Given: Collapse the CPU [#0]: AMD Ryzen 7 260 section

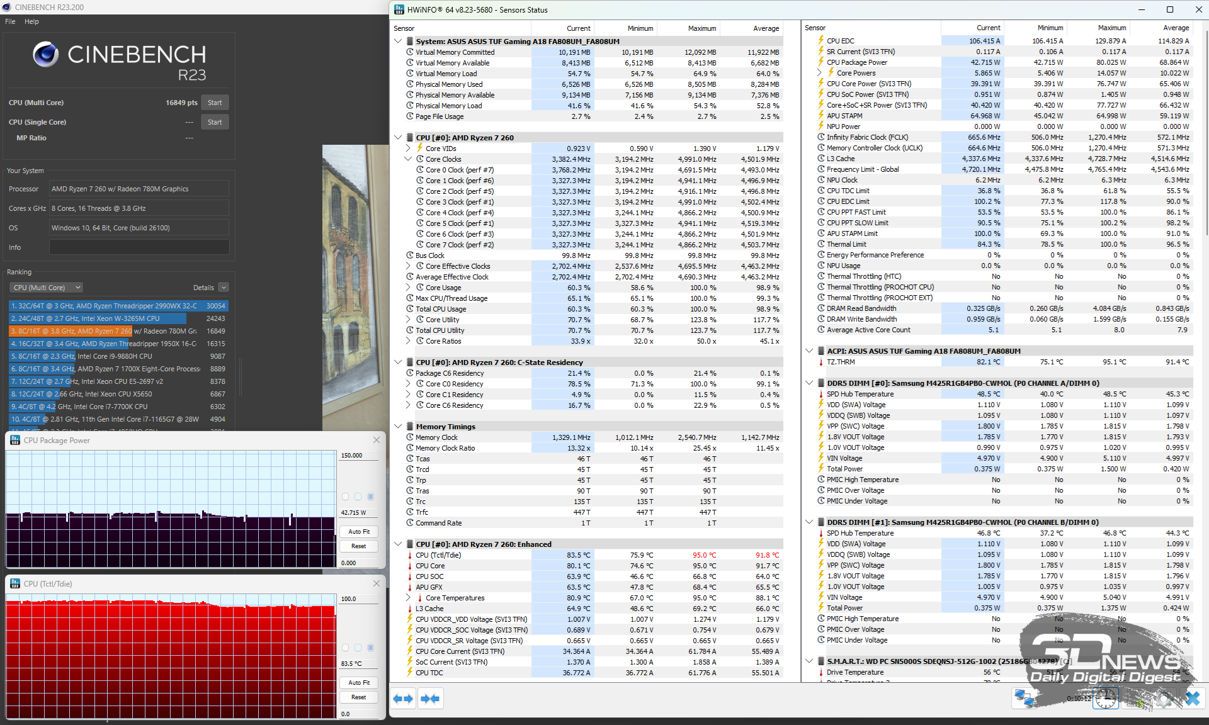Looking at the screenshot, I should tap(398, 138).
